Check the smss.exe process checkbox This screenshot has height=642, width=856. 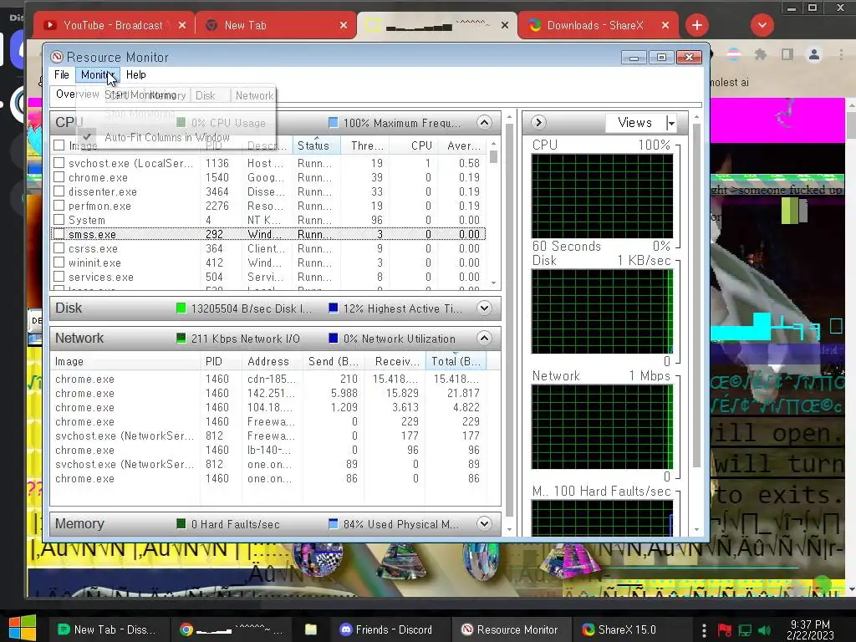pyautogui.click(x=59, y=234)
